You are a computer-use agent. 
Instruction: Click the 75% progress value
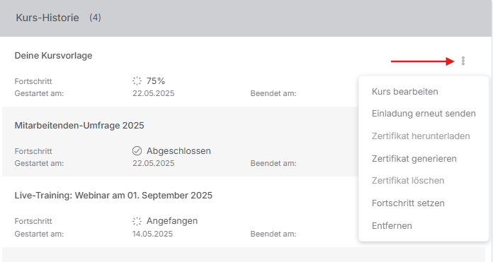pos(156,81)
